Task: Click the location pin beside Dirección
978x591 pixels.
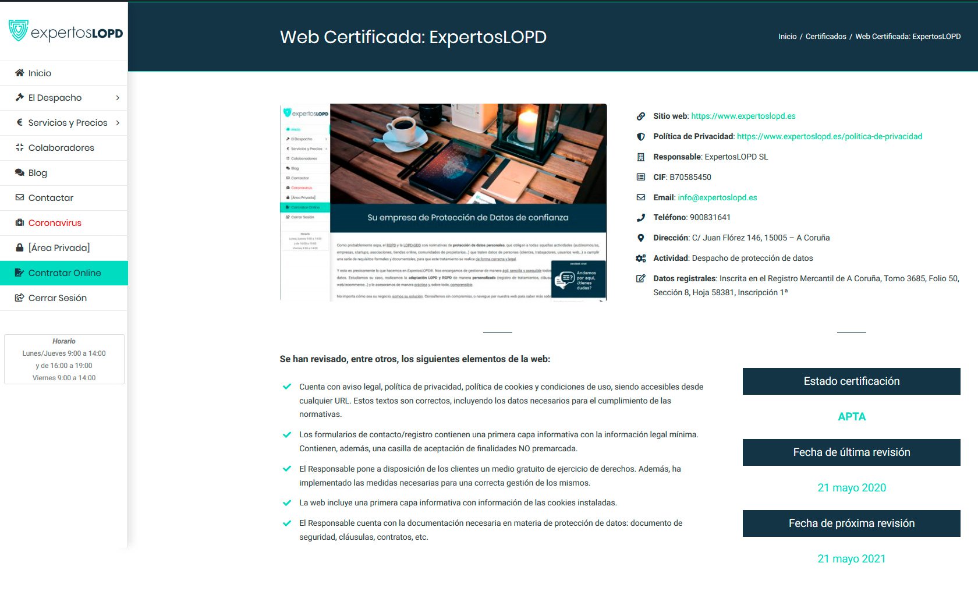Action: coord(641,238)
